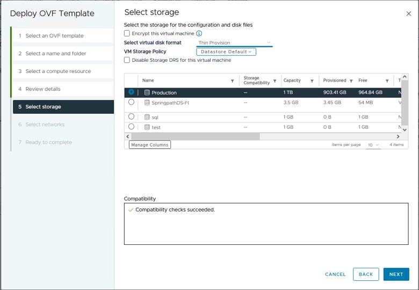Image resolution: width=419 pixels, height=290 pixels.
Task: Click the Name column header
Action: [x=148, y=81]
